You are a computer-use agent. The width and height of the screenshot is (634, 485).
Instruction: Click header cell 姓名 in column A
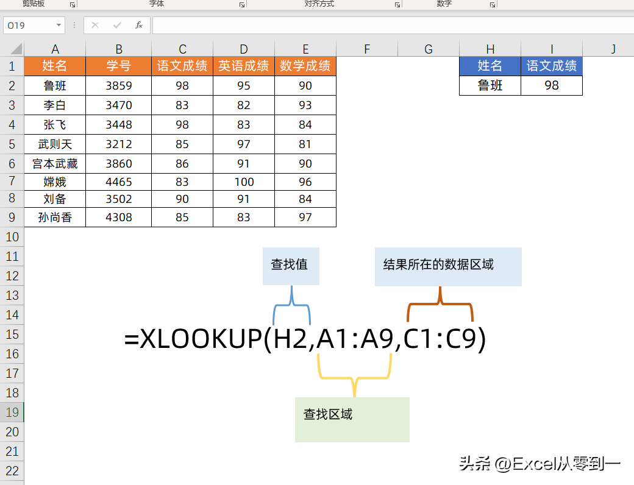pyautogui.click(x=55, y=66)
